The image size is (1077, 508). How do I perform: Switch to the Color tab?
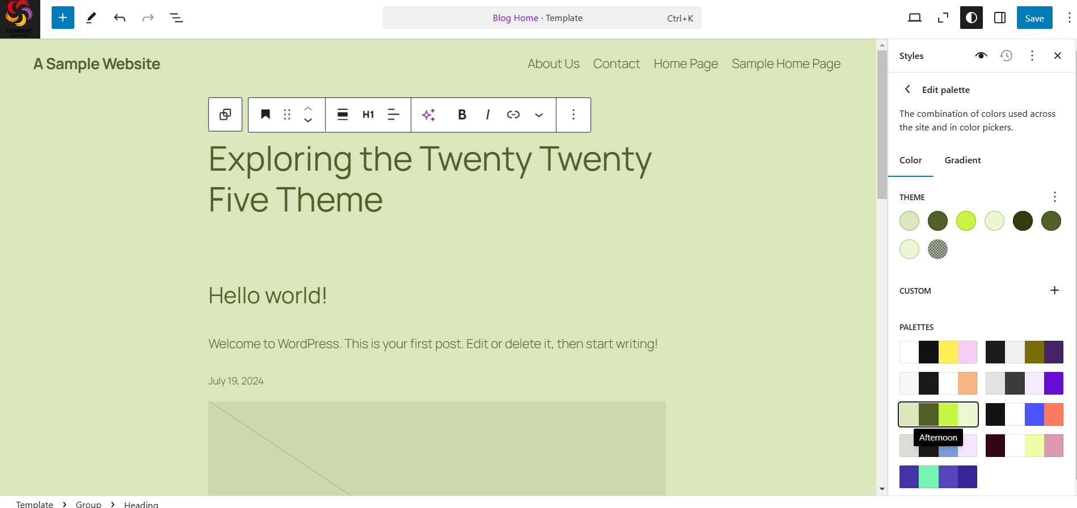coord(911,160)
